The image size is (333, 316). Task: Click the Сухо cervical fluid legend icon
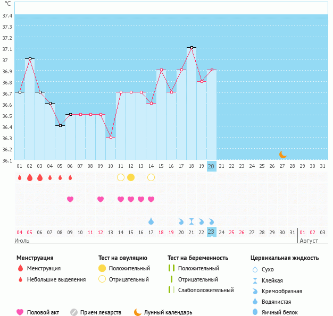[x=255, y=270]
